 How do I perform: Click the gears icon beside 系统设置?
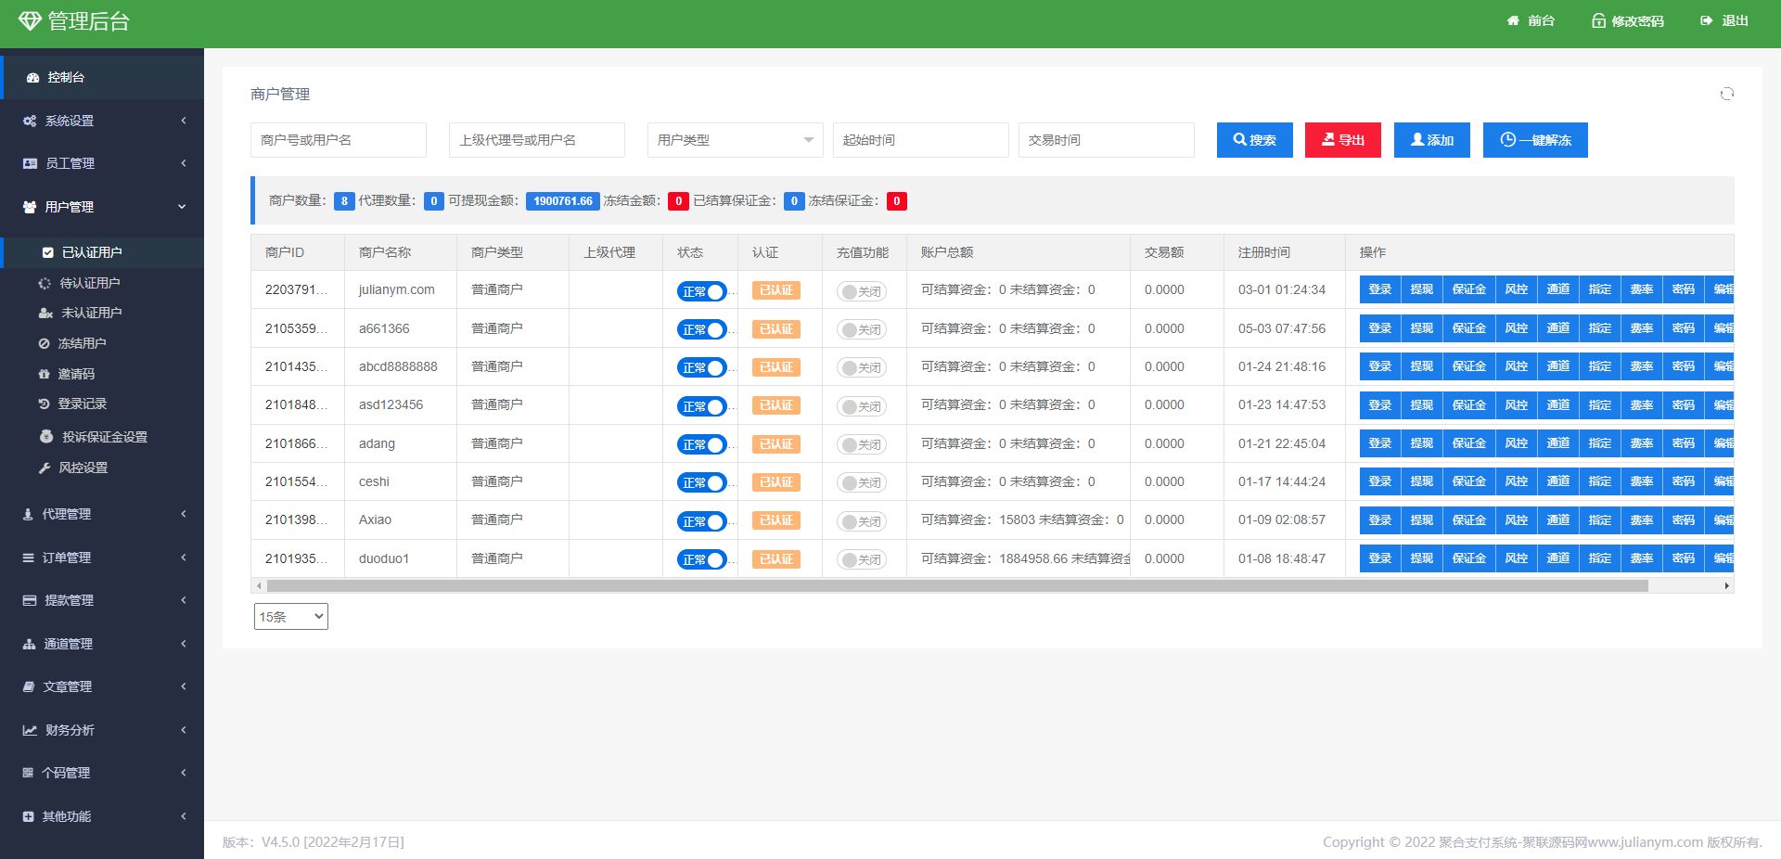point(30,121)
